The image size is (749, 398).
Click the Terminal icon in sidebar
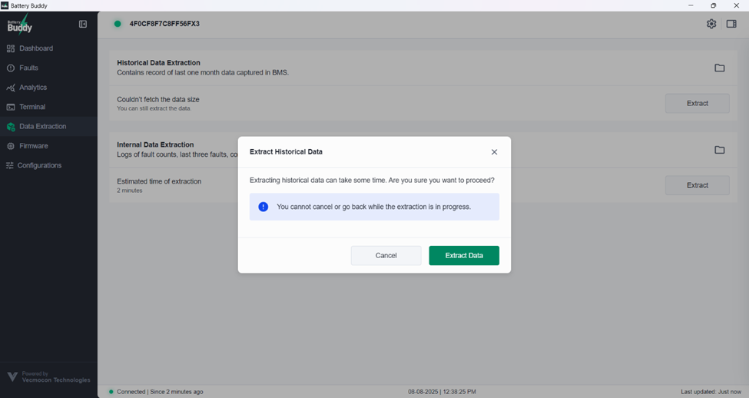coord(11,108)
